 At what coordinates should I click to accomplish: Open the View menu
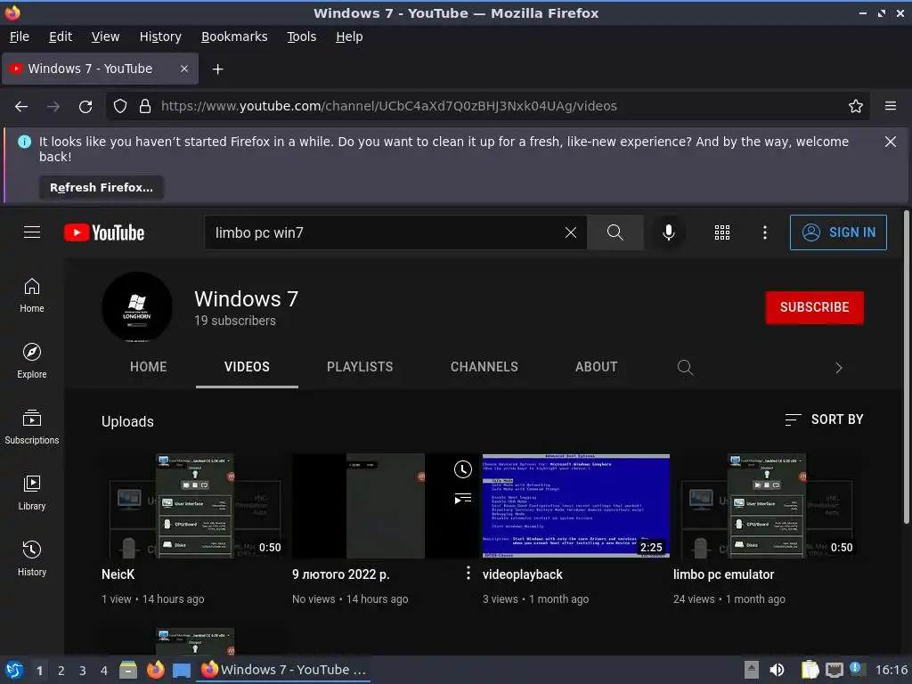[105, 37]
